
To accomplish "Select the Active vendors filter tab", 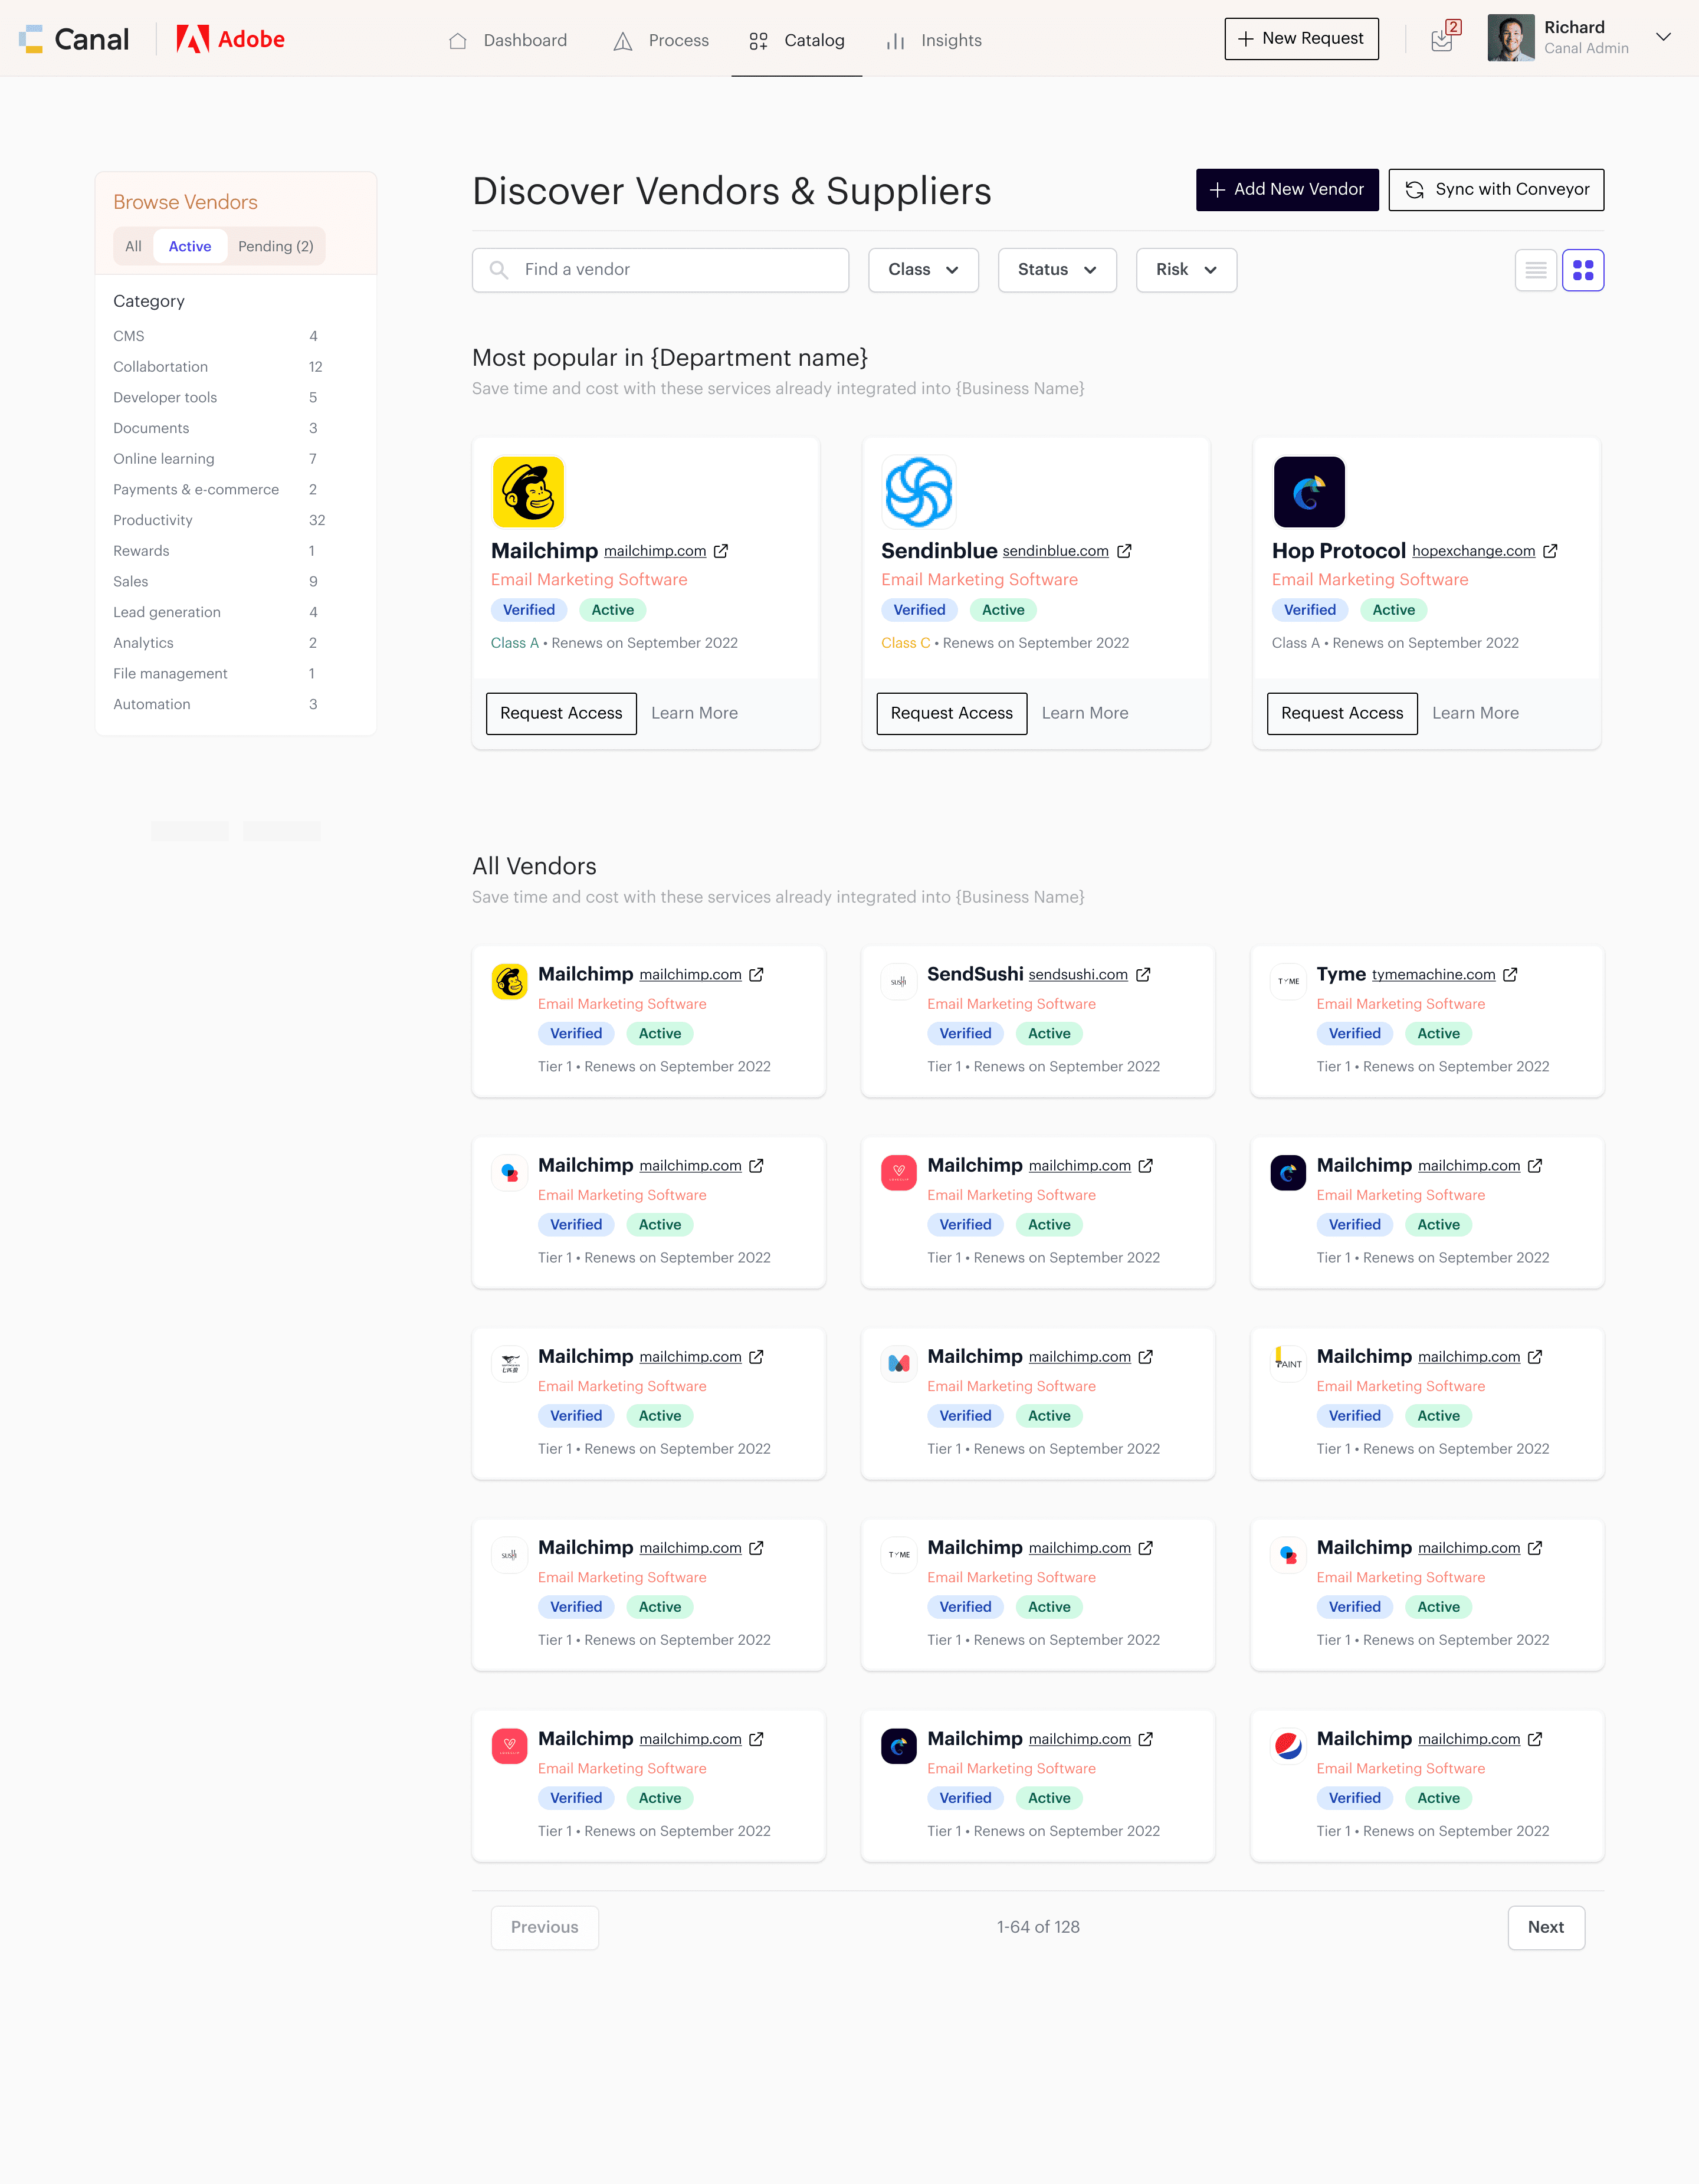I will [x=190, y=246].
